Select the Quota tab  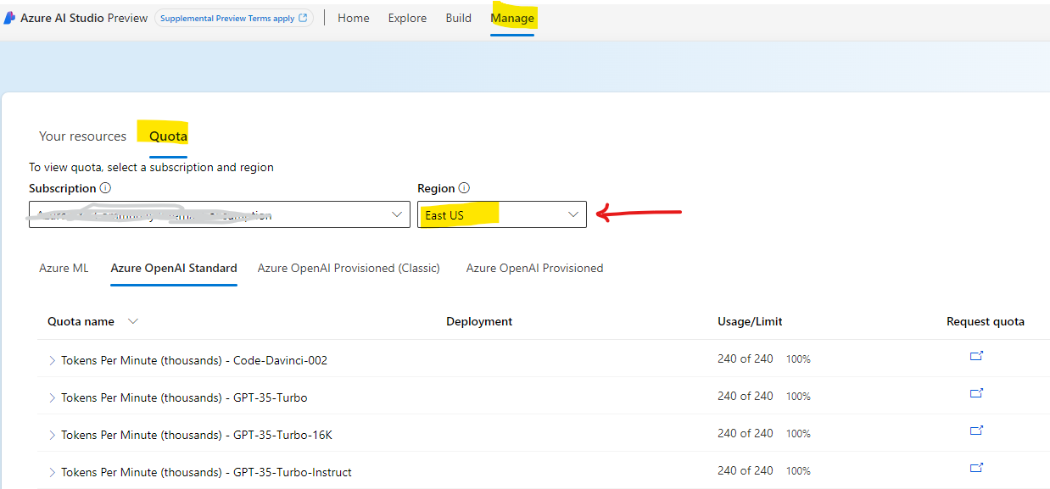click(168, 136)
